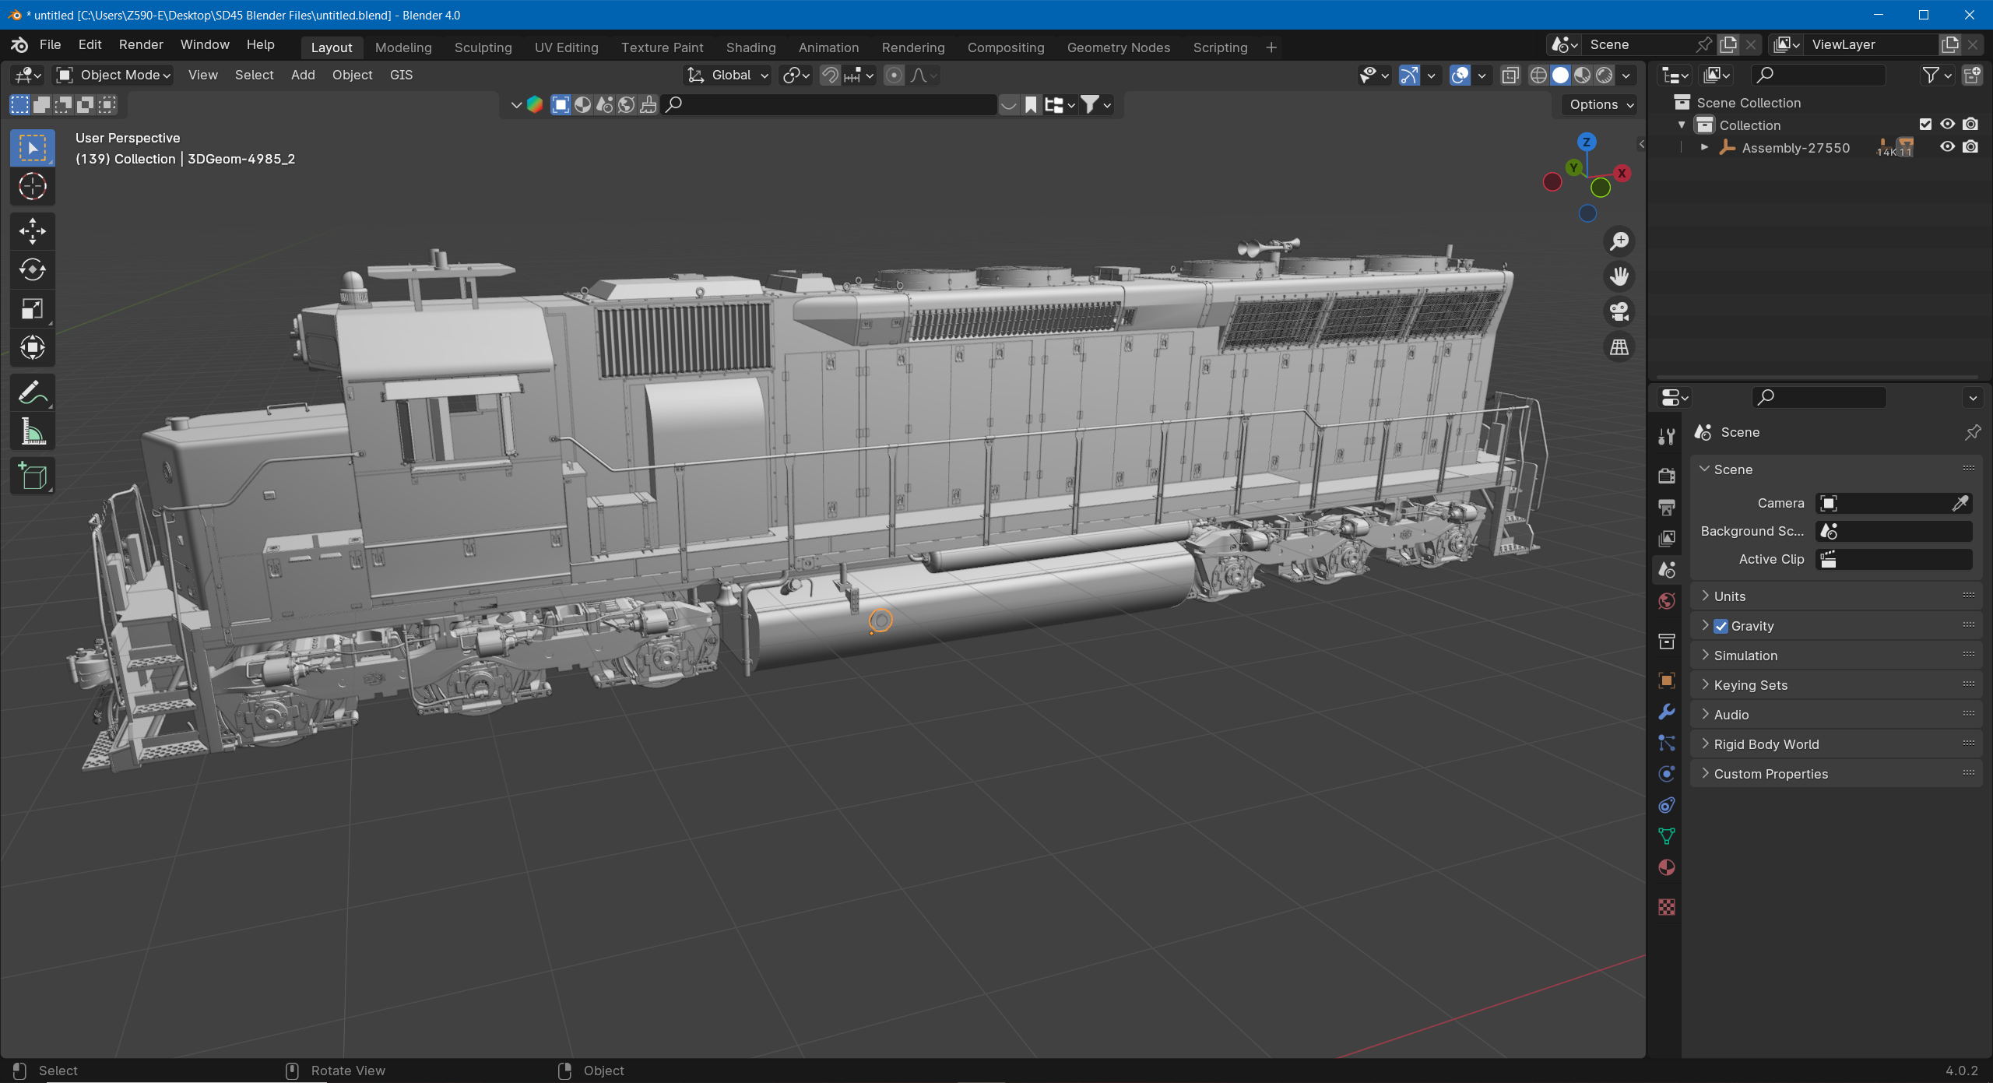This screenshot has height=1083, width=1993.
Task: Hide Assembly-27550 with eye icon
Action: coord(1947,147)
